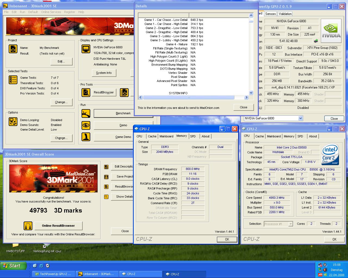The width and height of the screenshot is (348, 278).
Task: Click the GPU-Z name field NVIDIA GeForce 6800
Action: coord(291,21)
